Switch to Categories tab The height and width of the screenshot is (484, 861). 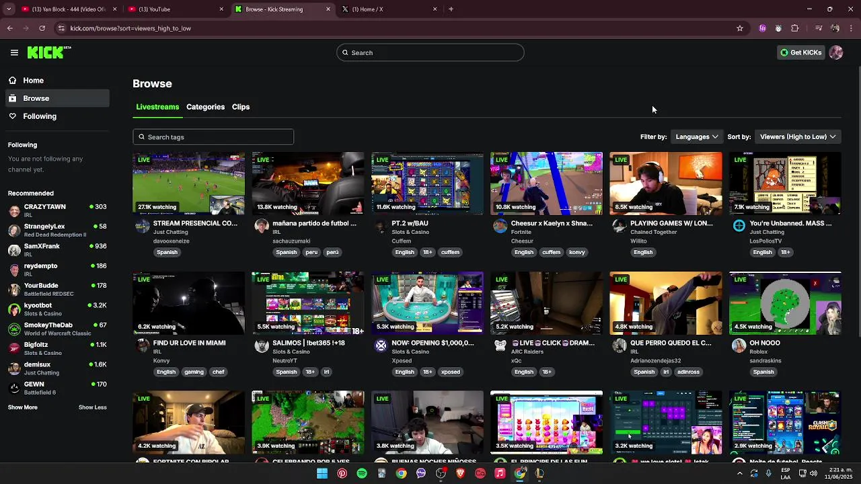(x=205, y=107)
